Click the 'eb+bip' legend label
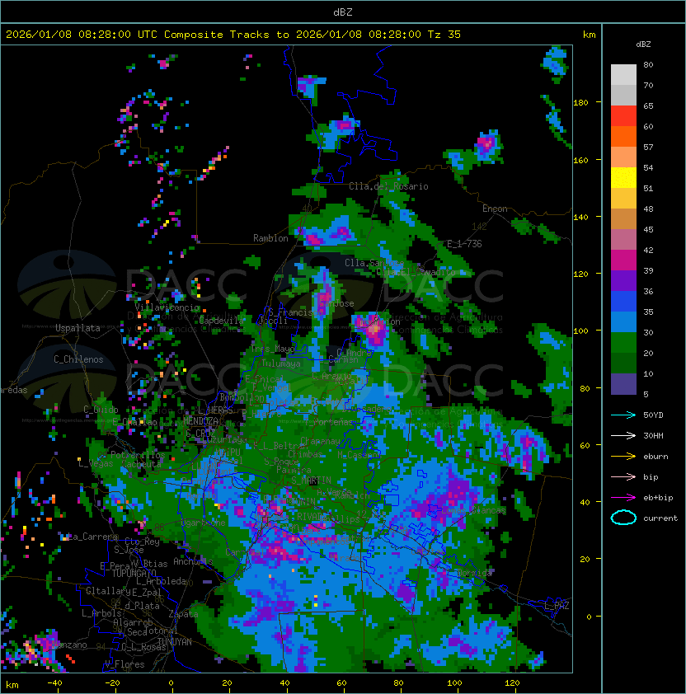This screenshot has width=686, height=694. click(658, 498)
